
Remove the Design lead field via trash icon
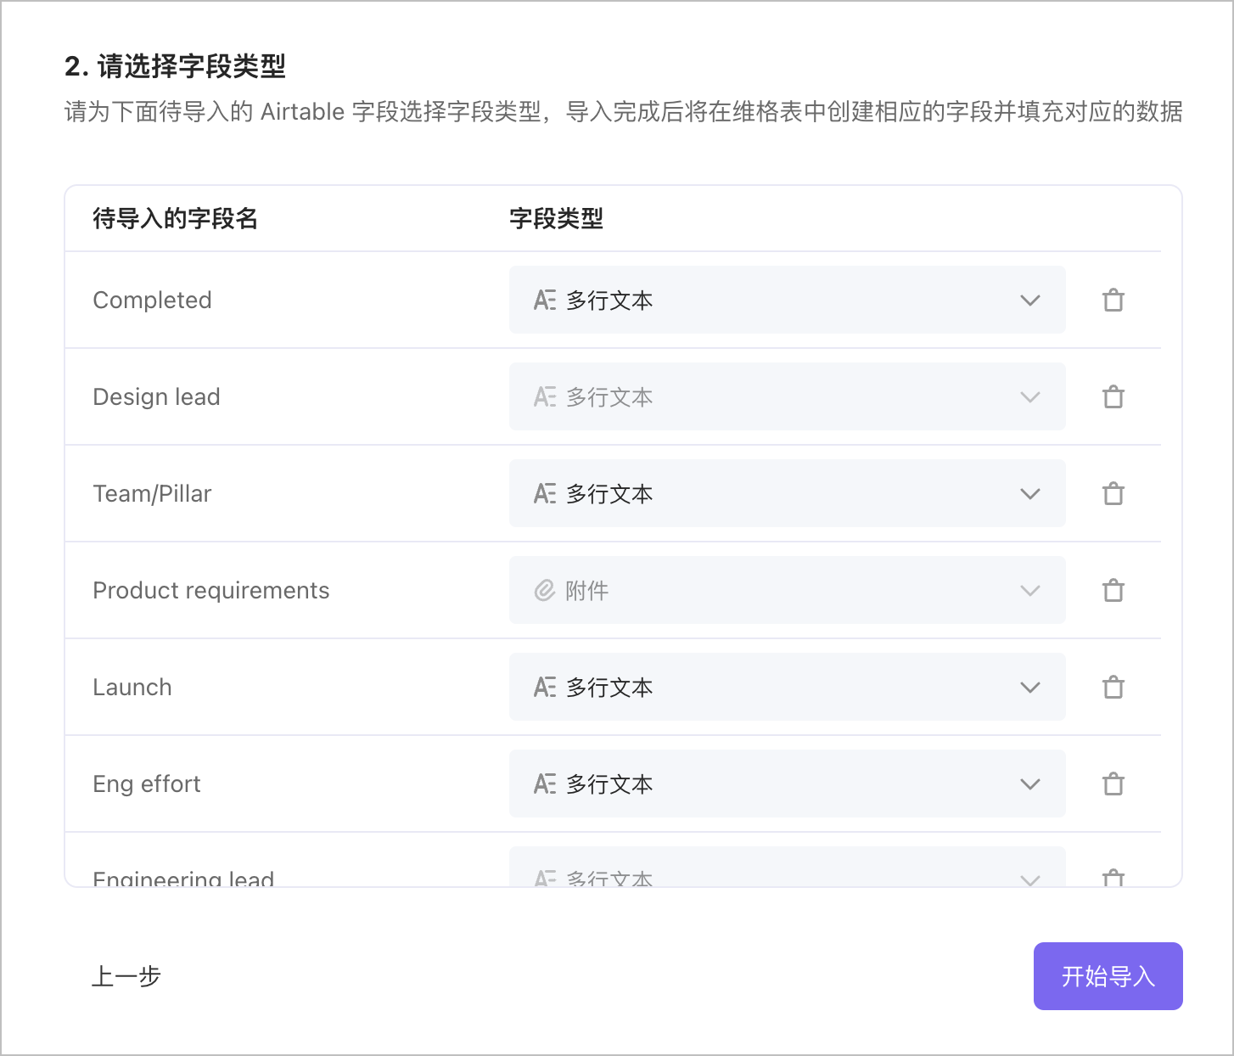[1113, 396]
